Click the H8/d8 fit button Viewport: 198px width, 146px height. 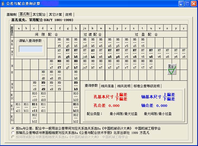click(x=43, y=75)
